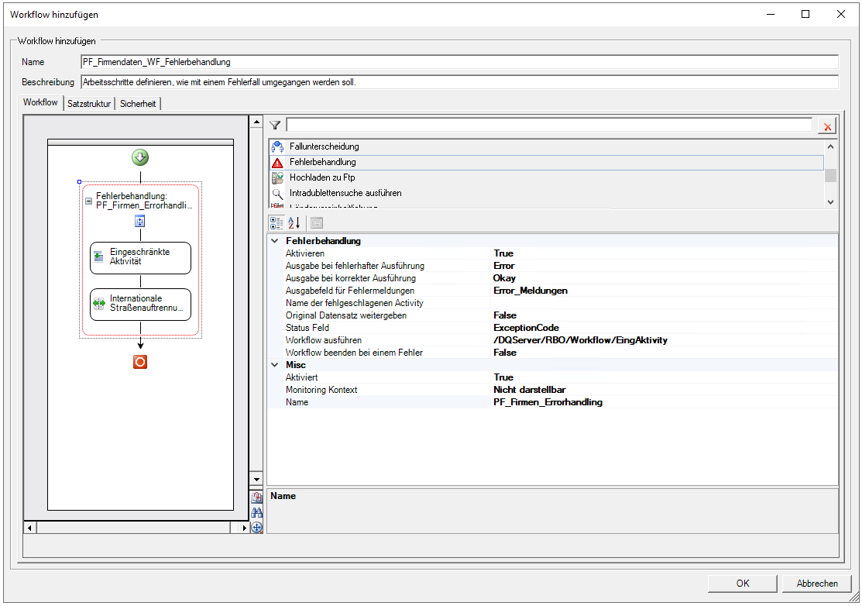Click activity list scroll-down arrow
The image size is (862, 606).
(x=830, y=201)
